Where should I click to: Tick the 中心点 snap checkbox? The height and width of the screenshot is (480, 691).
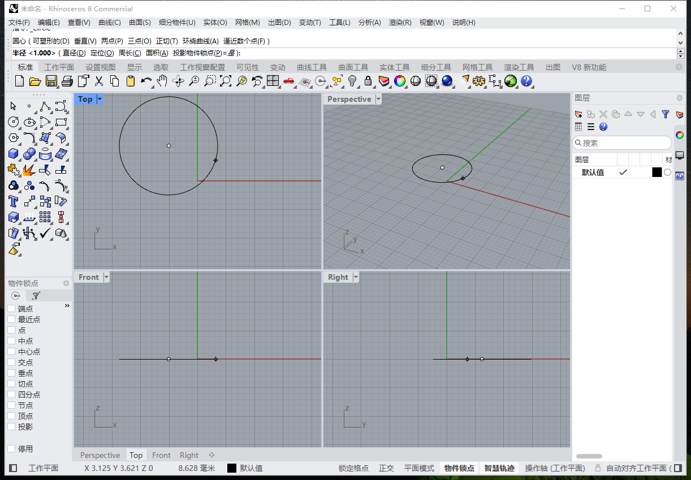pos(11,352)
